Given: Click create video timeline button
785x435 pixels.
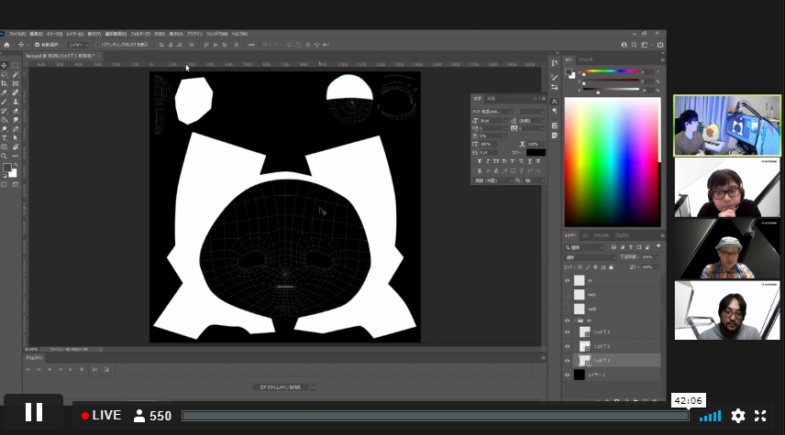Looking at the screenshot, I should click(x=281, y=387).
